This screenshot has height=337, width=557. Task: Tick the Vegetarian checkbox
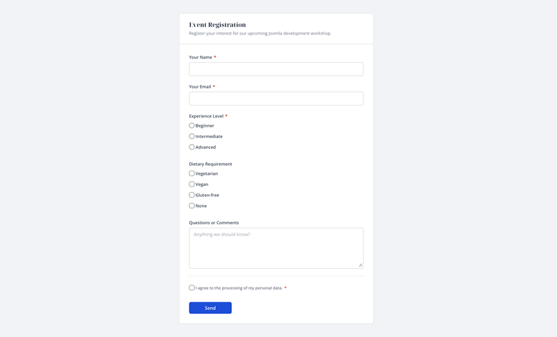[192, 173]
